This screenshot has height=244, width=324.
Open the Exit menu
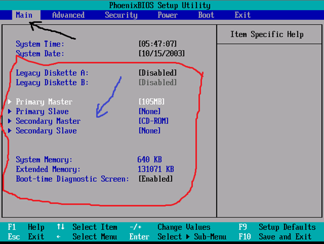(242, 15)
